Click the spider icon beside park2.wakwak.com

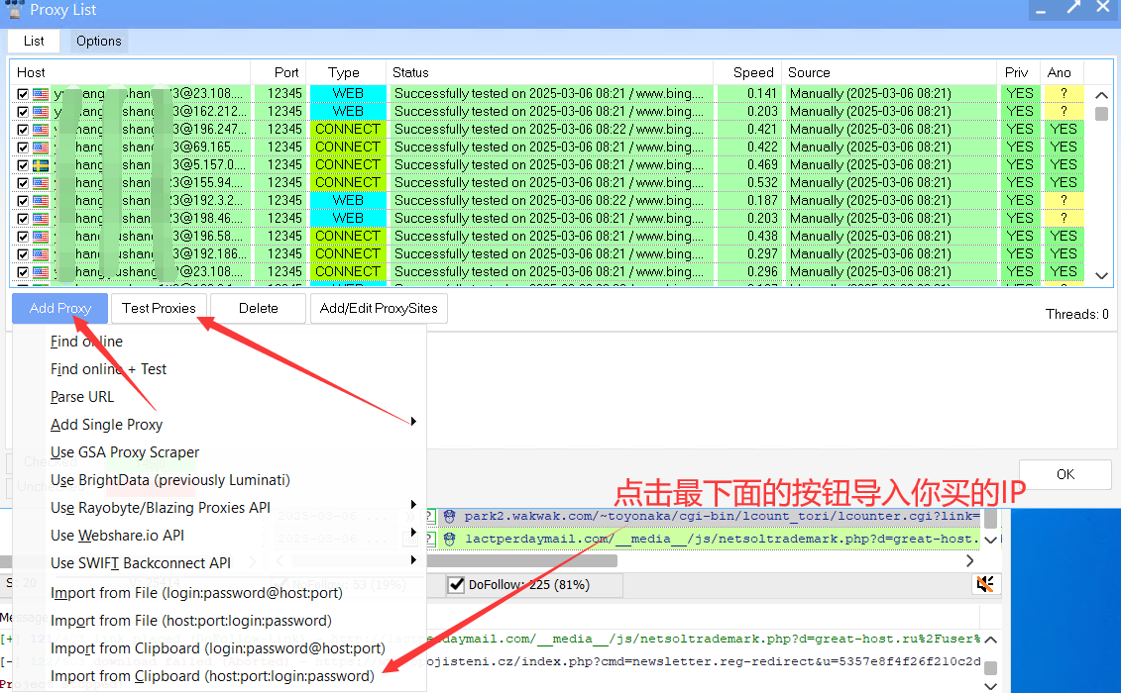point(449,516)
